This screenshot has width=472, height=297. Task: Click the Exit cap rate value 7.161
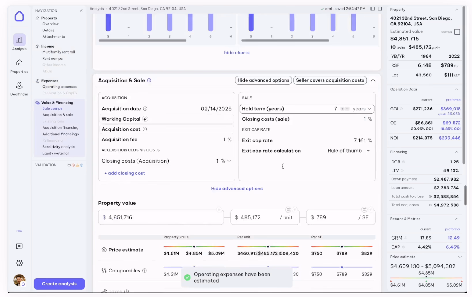pos(360,140)
